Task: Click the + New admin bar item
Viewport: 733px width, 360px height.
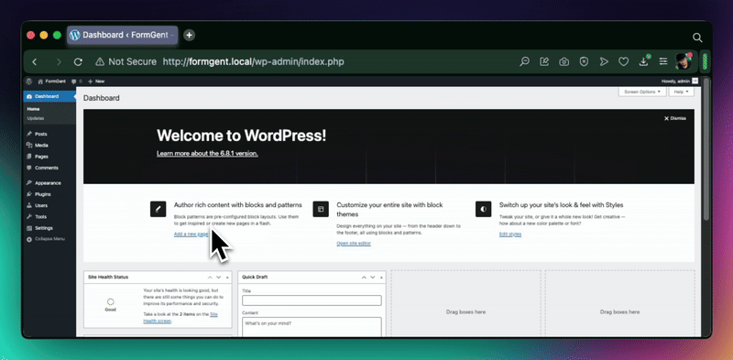Action: (x=96, y=81)
